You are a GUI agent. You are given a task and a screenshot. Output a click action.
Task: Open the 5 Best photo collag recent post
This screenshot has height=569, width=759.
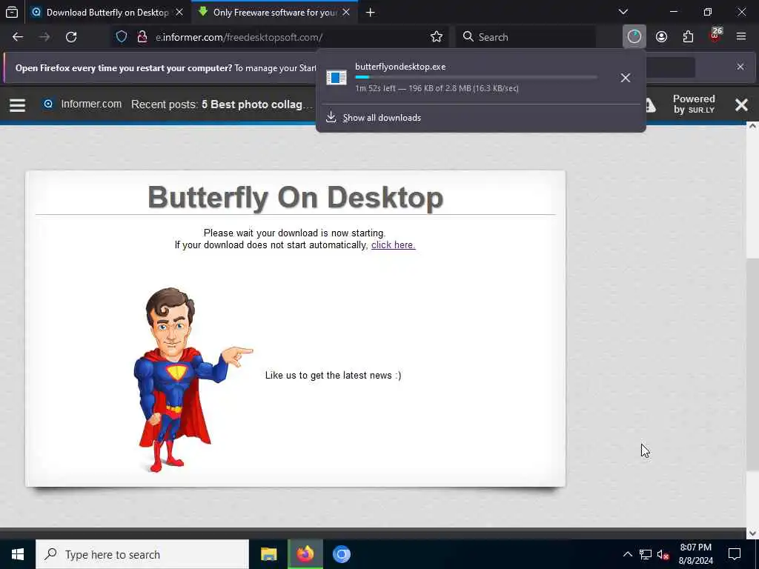257,104
